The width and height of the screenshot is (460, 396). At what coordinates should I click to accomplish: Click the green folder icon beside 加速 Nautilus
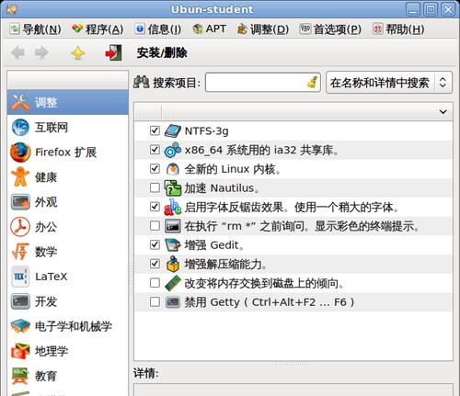pyautogui.click(x=173, y=188)
